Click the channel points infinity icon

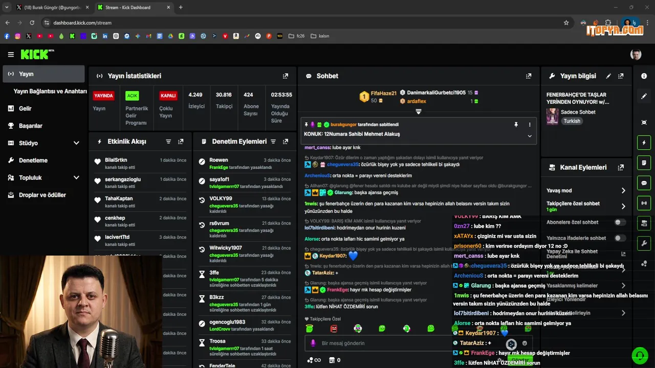pos(314,360)
